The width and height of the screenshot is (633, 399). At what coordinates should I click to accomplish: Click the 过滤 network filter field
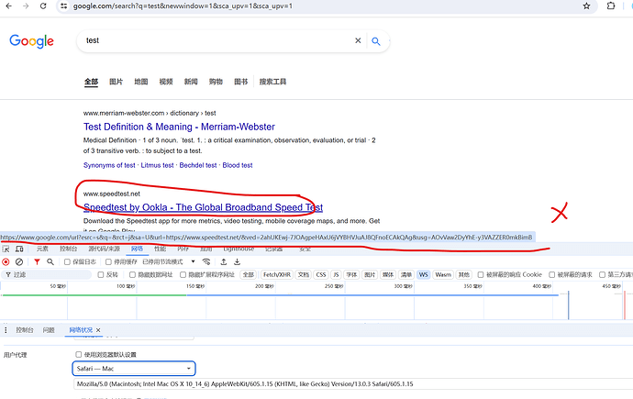(x=47, y=275)
